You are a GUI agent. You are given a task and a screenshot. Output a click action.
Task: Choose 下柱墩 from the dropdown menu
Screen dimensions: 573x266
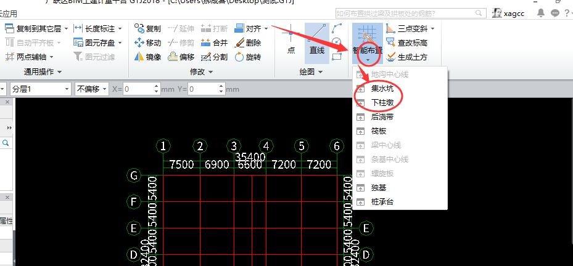400,103
